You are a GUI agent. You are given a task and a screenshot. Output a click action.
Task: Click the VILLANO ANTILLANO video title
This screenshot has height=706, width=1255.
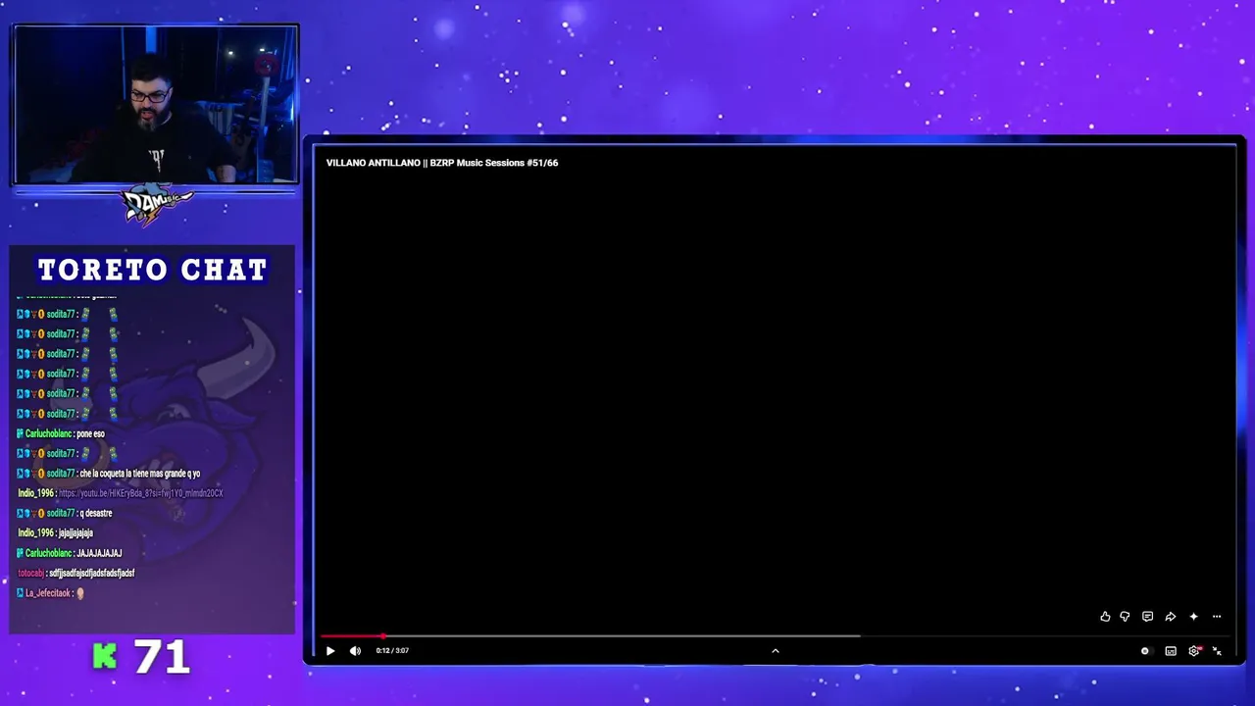pyautogui.click(x=442, y=163)
